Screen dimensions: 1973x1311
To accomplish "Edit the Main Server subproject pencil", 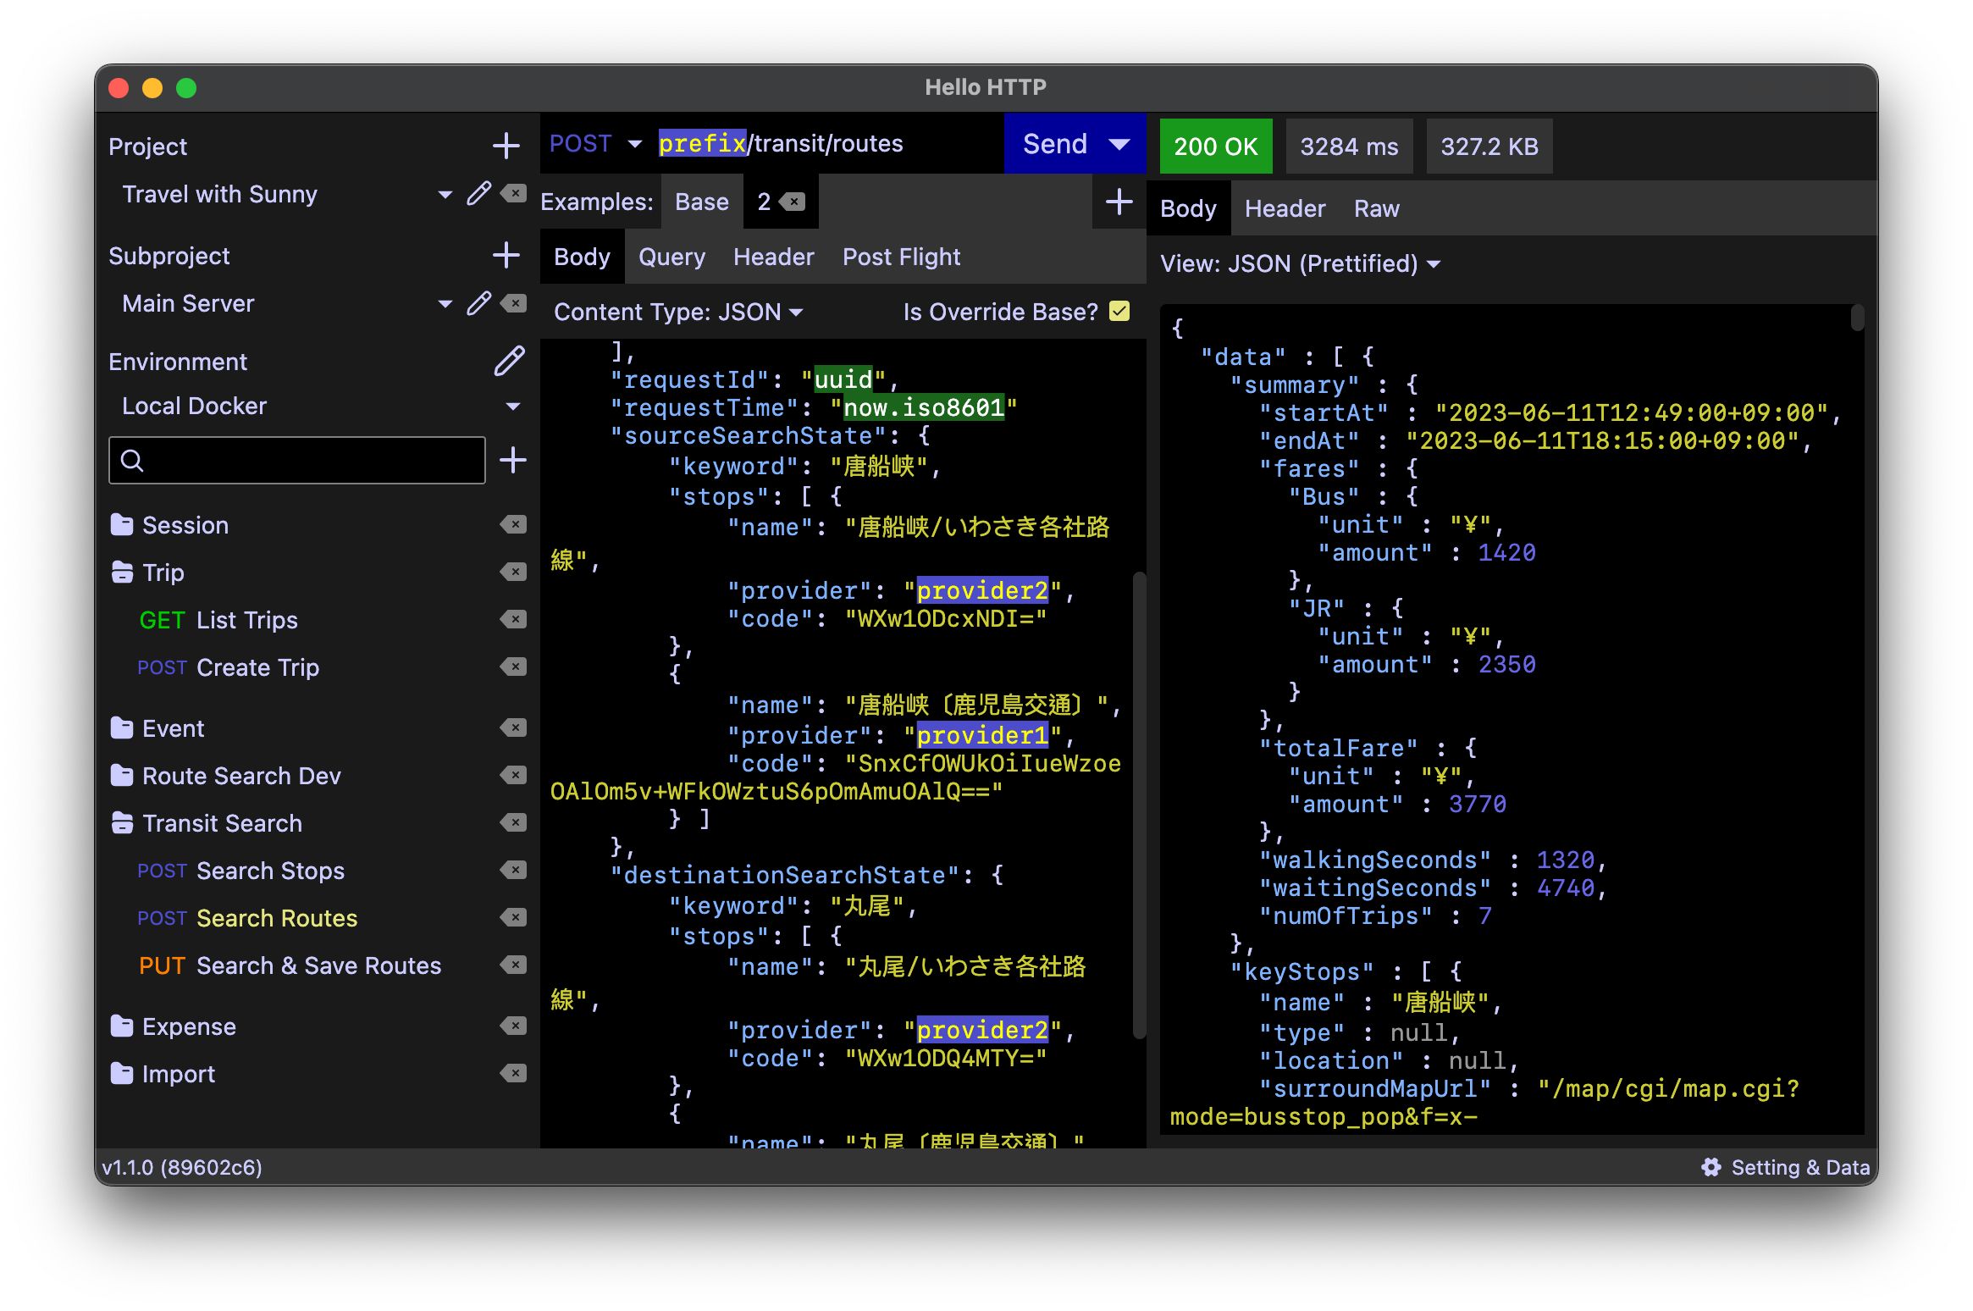I will 478,303.
